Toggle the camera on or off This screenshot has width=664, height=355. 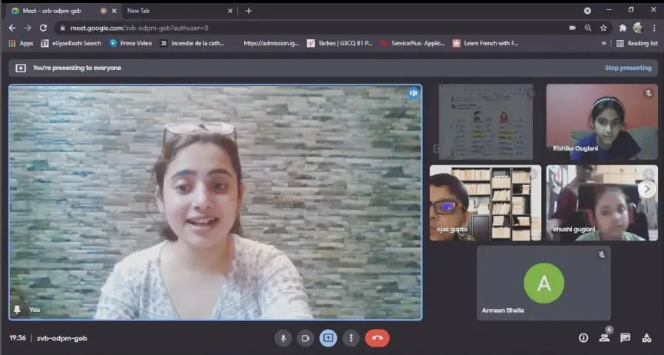tap(306, 338)
